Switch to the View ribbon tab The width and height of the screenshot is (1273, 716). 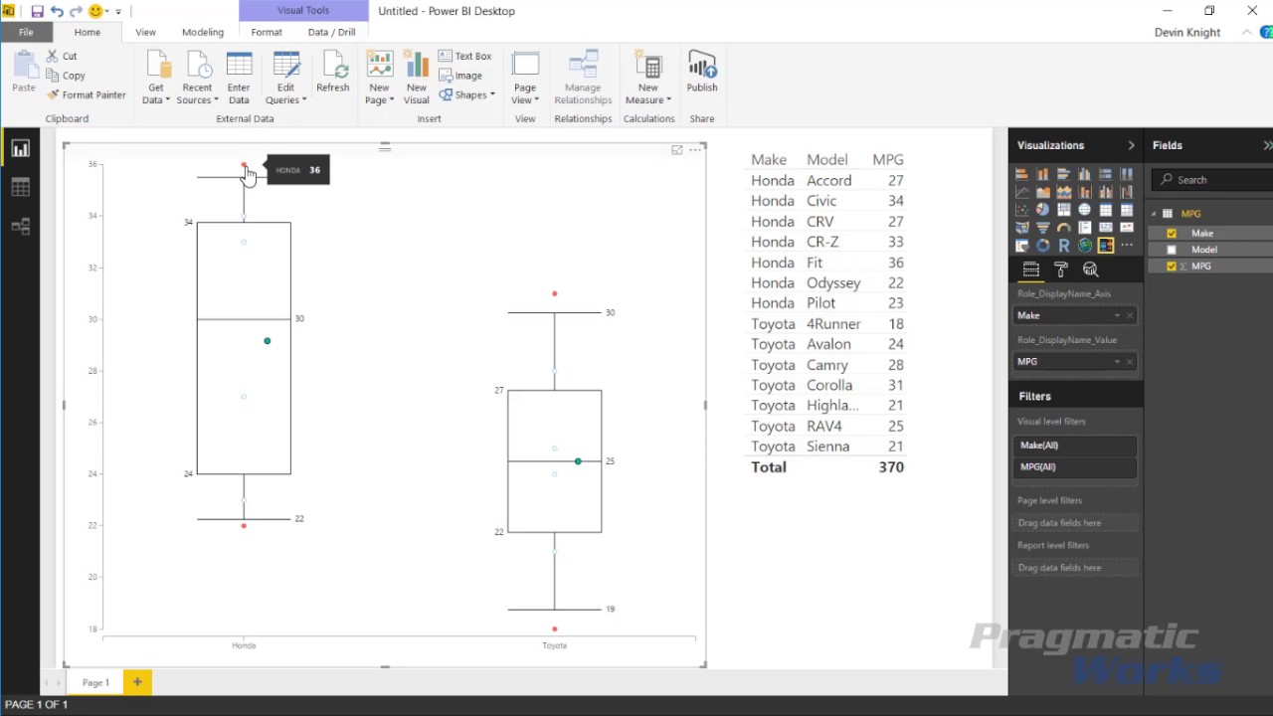145,32
